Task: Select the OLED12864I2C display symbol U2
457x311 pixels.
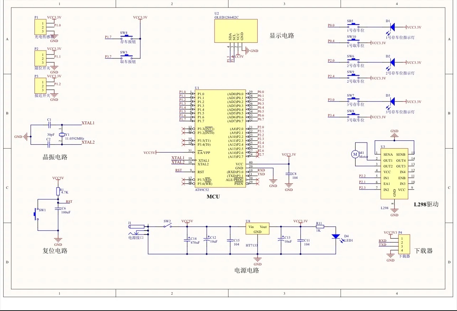Action: coord(236,31)
